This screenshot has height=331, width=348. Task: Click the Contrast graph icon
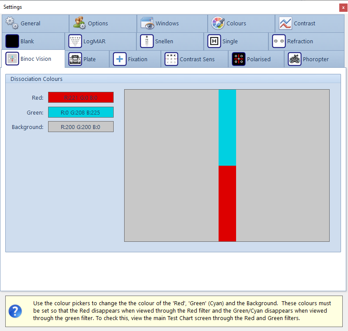pyautogui.click(x=285, y=23)
